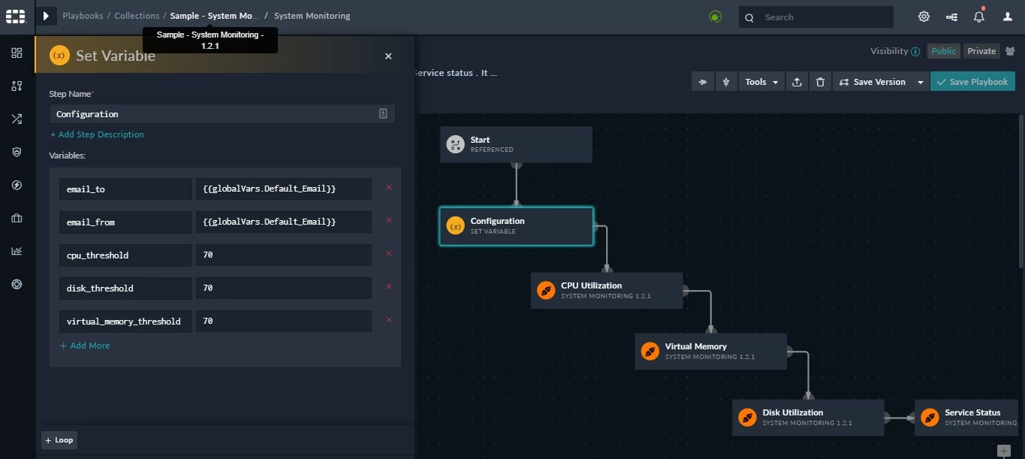
Task: Delete playbook using trash icon
Action: [820, 82]
